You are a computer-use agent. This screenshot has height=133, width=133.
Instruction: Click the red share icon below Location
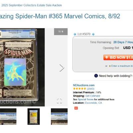point(76,108)
